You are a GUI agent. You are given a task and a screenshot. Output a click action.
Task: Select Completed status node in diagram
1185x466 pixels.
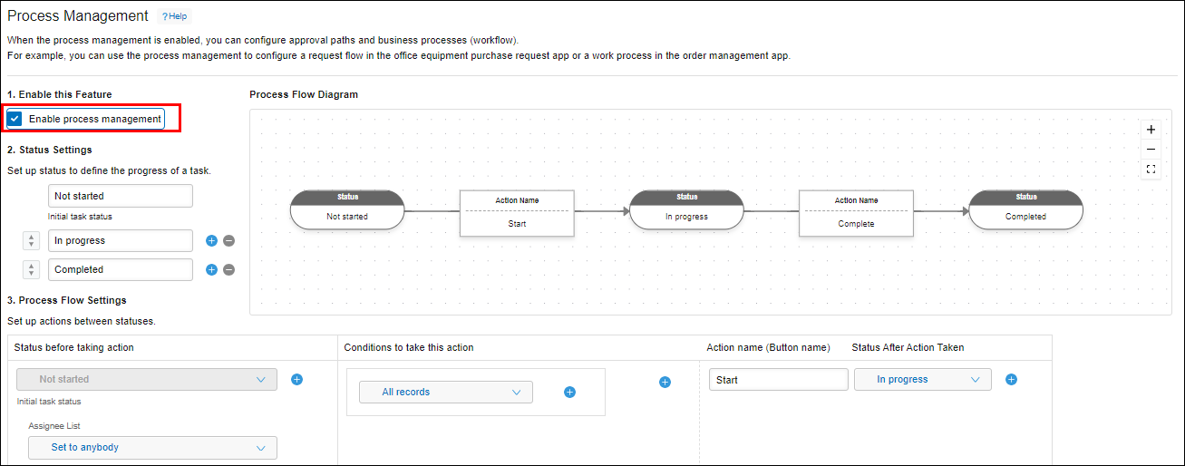1025,210
